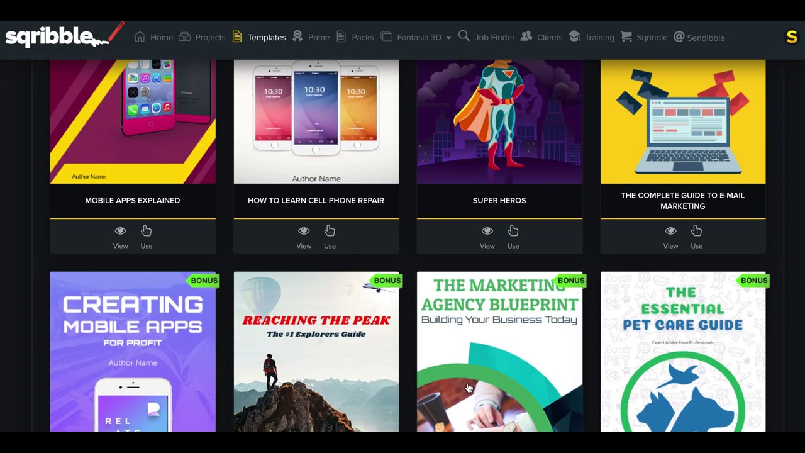Click the Templates document icon
Image resolution: width=805 pixels, height=453 pixels.
coord(236,36)
